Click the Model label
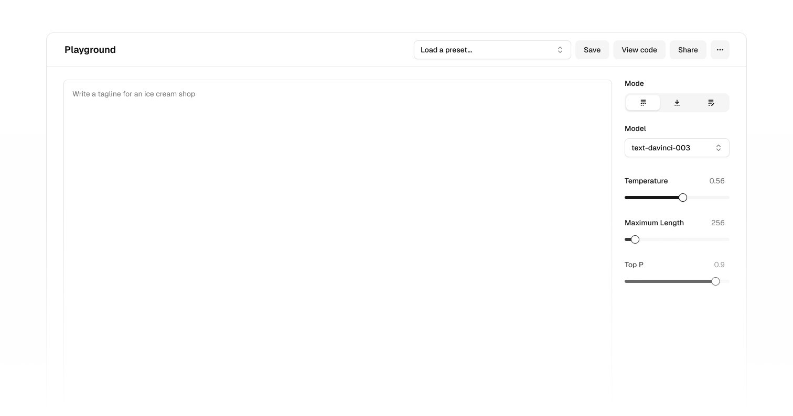 click(635, 128)
